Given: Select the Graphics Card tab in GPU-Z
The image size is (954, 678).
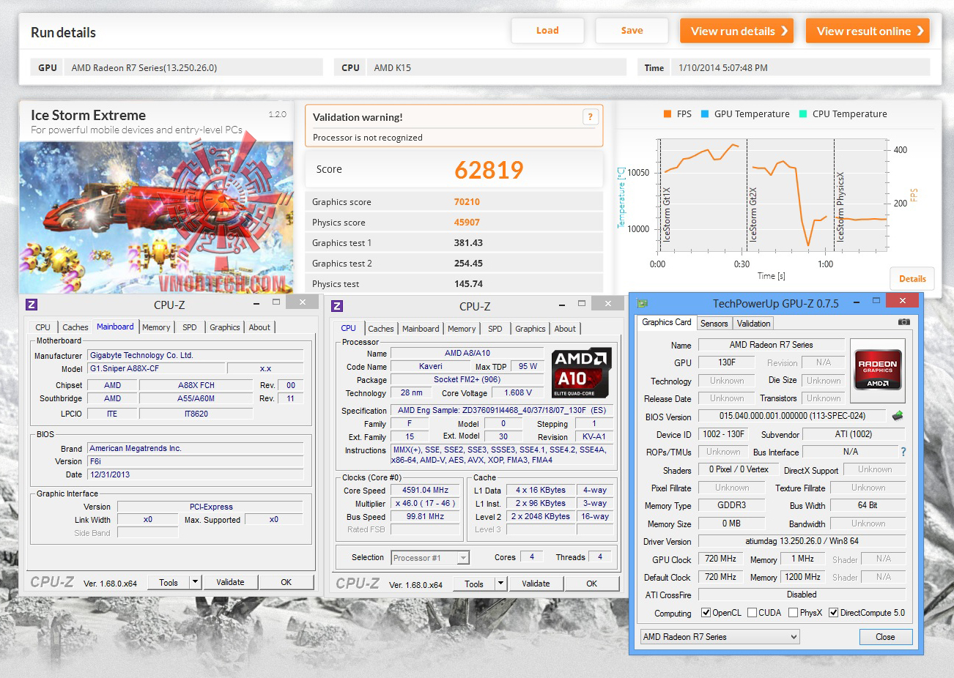Looking at the screenshot, I should pyautogui.click(x=667, y=322).
